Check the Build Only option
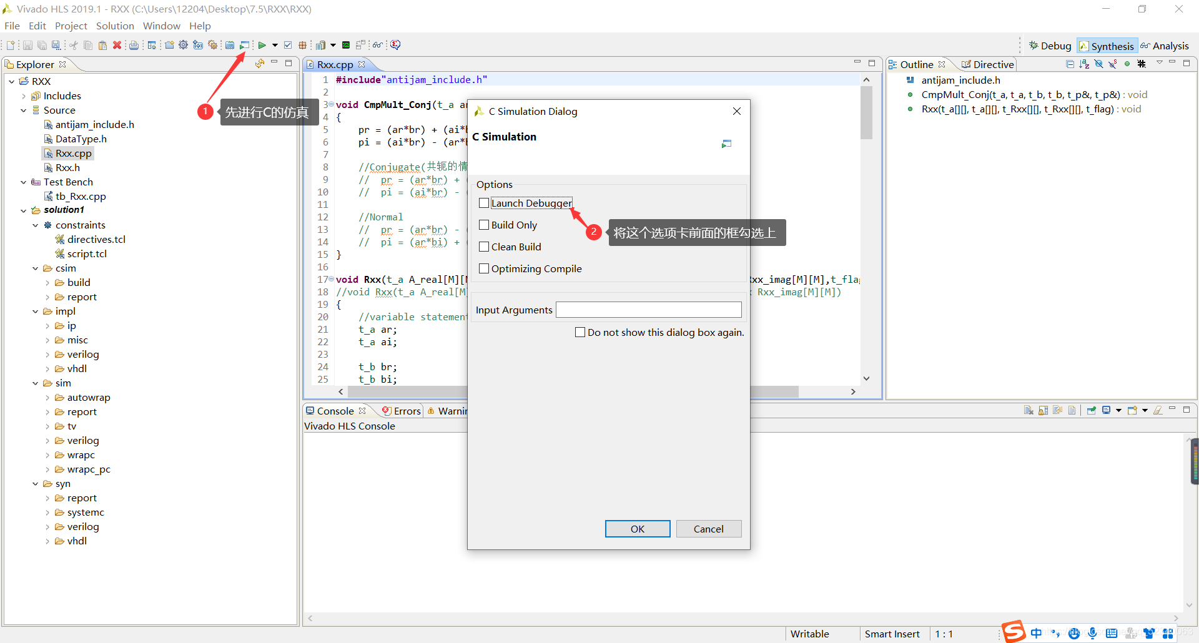Image resolution: width=1199 pixels, height=643 pixels. [x=484, y=225]
